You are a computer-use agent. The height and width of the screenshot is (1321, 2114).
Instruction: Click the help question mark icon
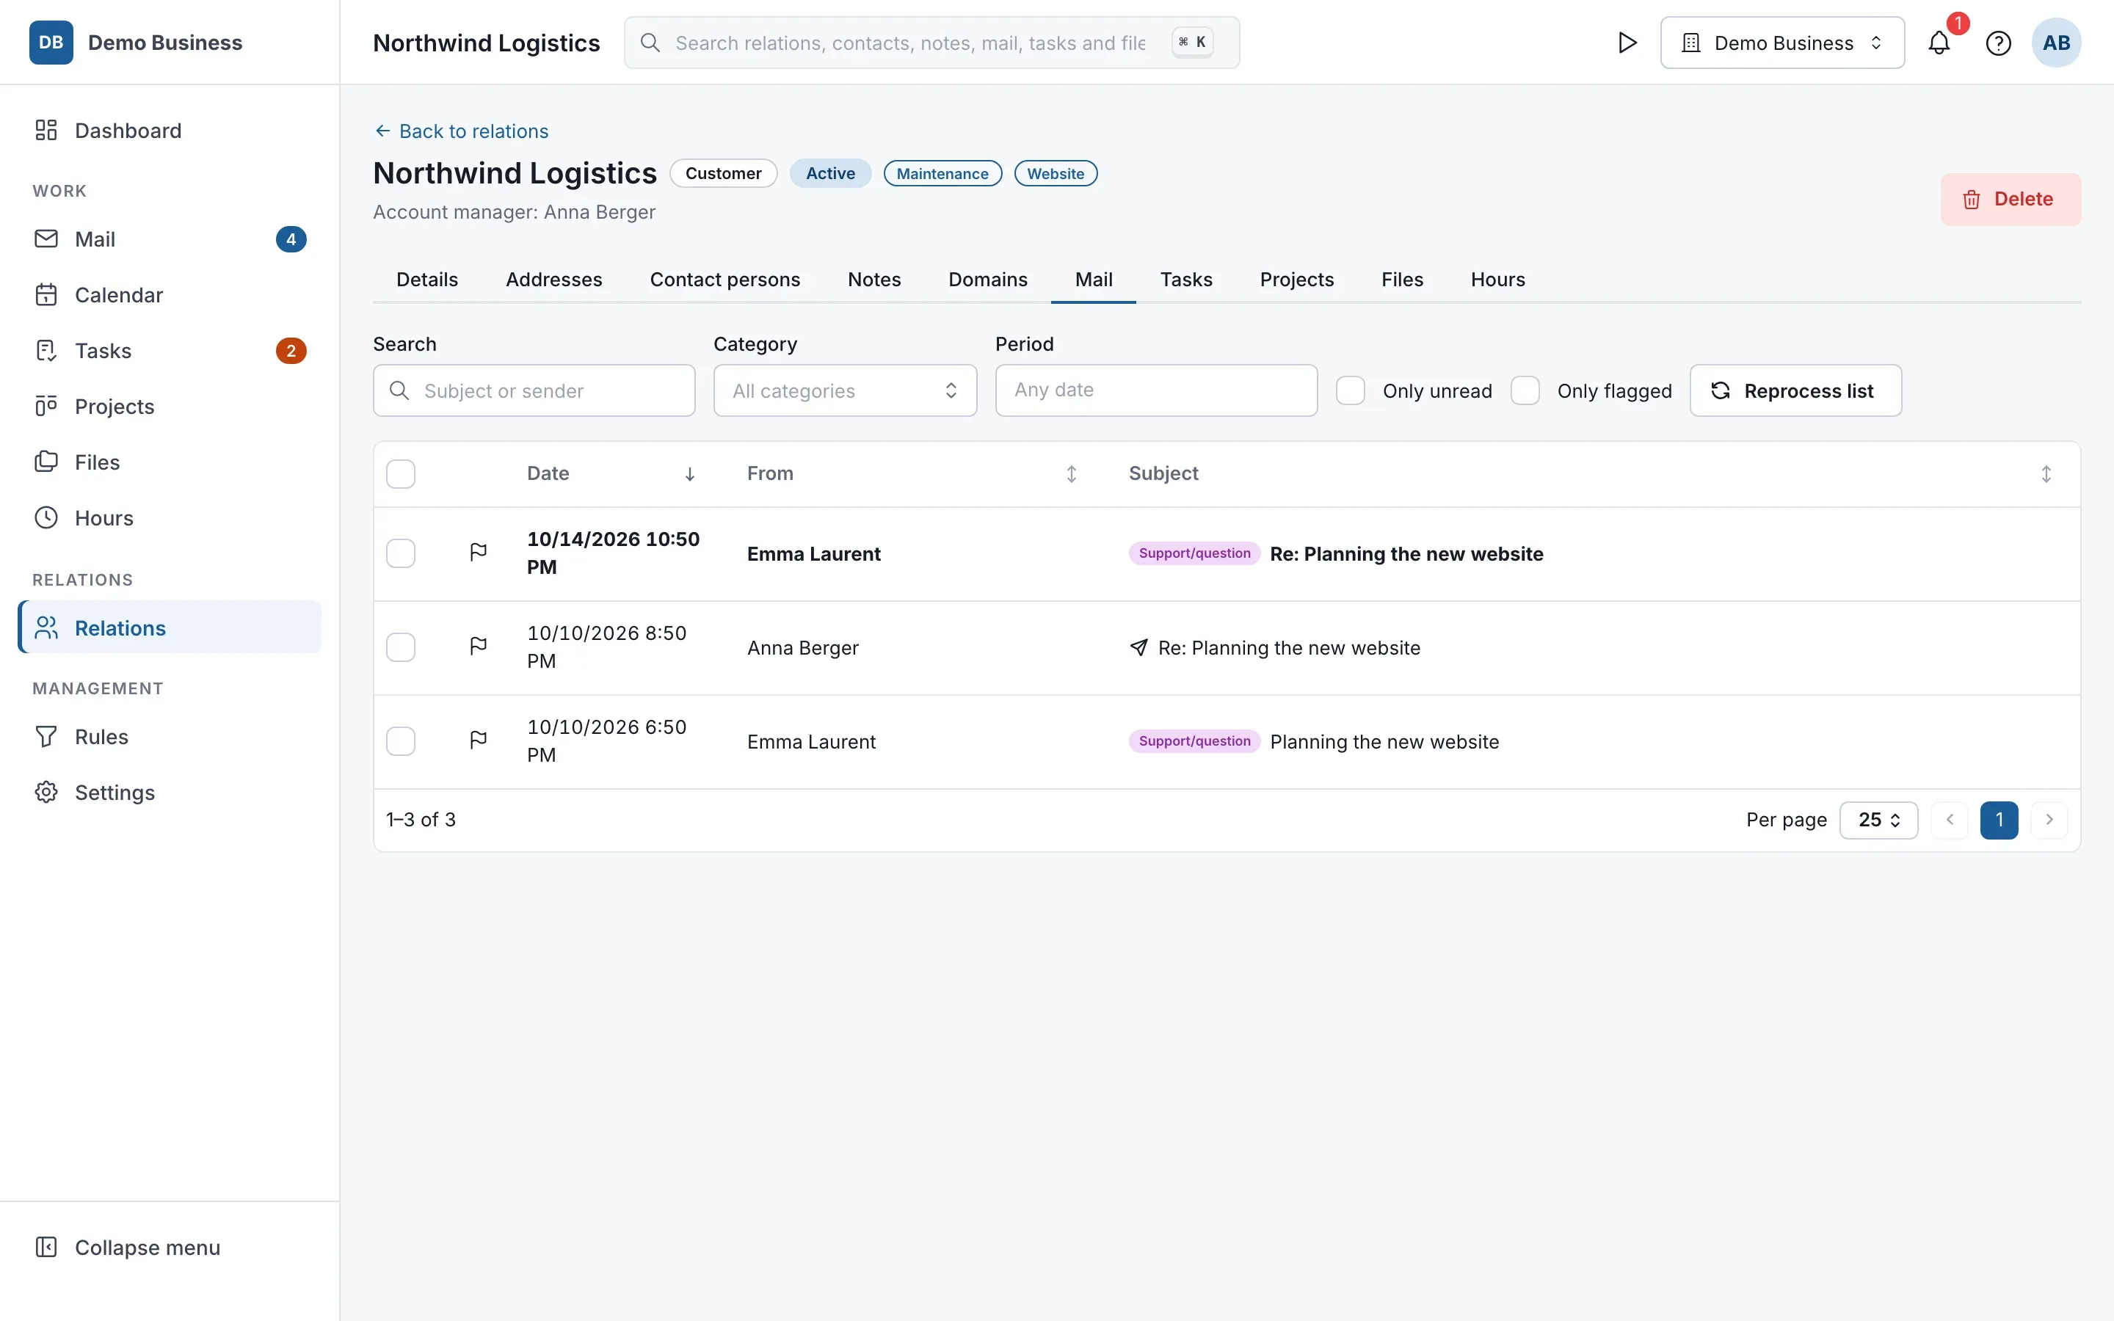(x=1998, y=43)
